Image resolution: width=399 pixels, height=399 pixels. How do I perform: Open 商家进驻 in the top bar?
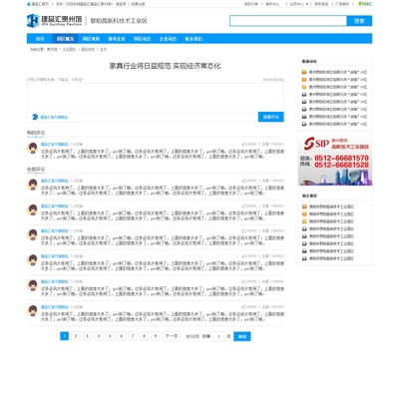coord(321,4)
